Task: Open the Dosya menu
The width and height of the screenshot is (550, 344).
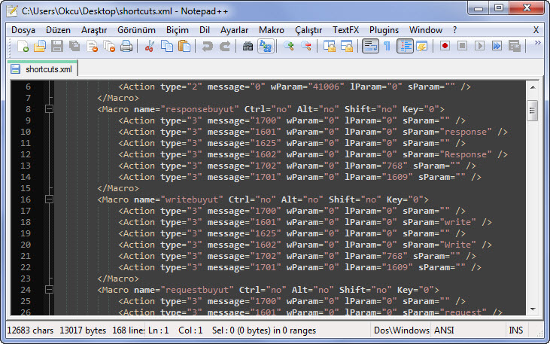Action: (23, 30)
